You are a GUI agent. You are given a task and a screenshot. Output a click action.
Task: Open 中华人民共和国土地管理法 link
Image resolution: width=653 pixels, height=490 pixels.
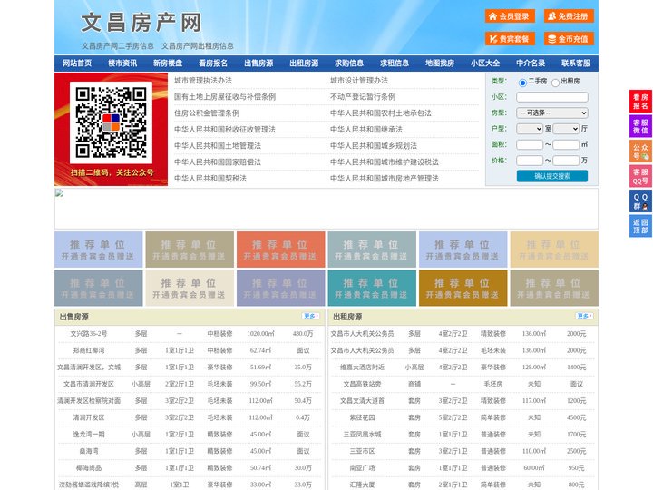click(218, 145)
